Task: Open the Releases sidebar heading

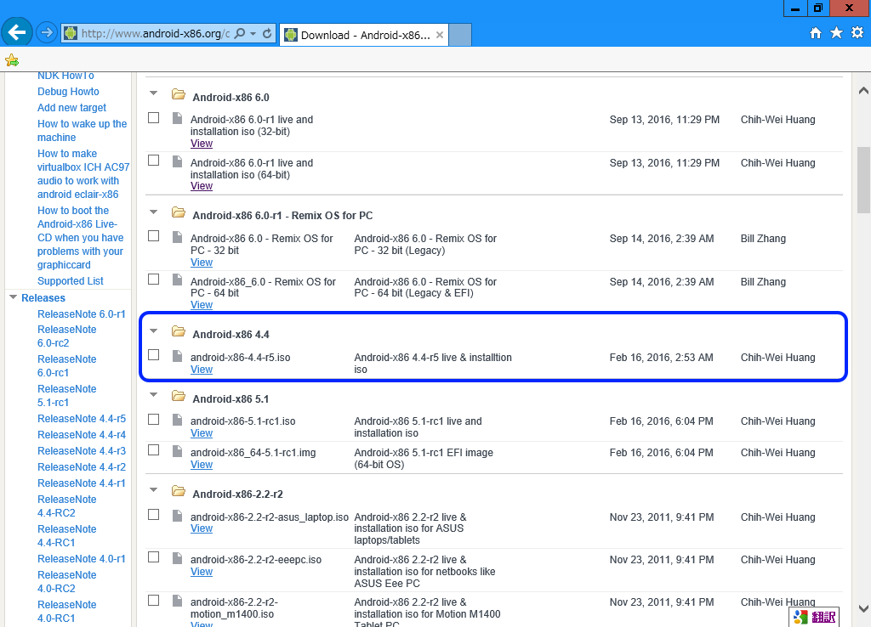Action: (43, 298)
